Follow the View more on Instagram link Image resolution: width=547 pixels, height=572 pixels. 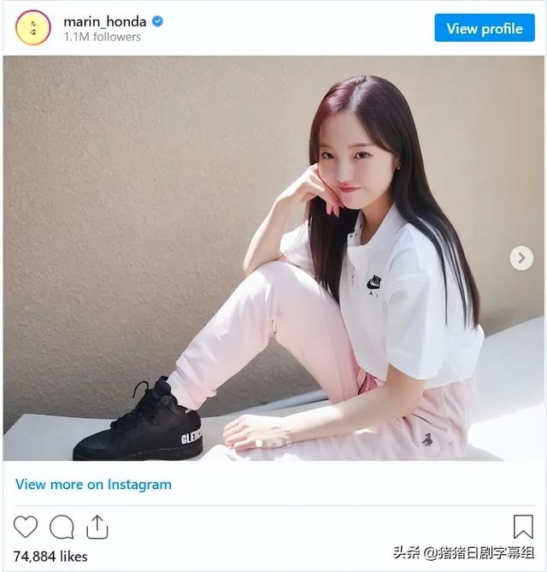coord(93,485)
